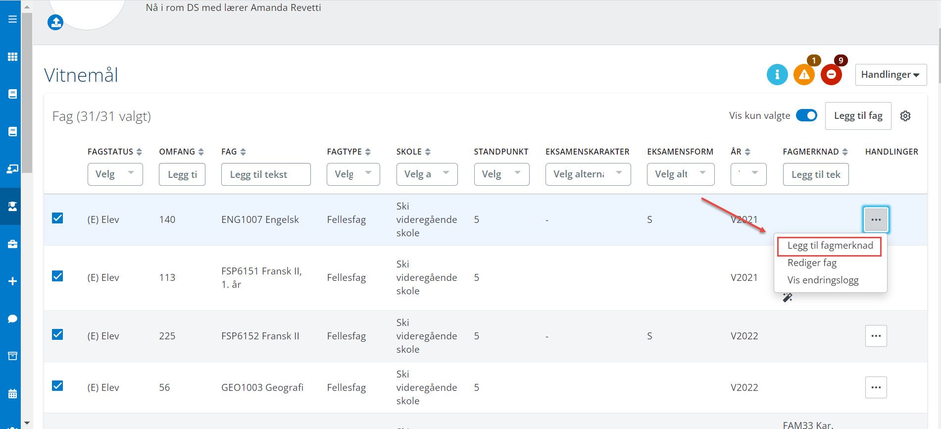
Task: Open the plus icon in sidebar
Action: 12,281
